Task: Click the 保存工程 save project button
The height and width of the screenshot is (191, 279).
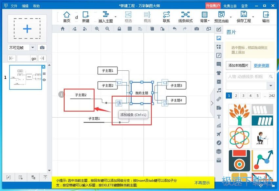Action: [x=244, y=17]
